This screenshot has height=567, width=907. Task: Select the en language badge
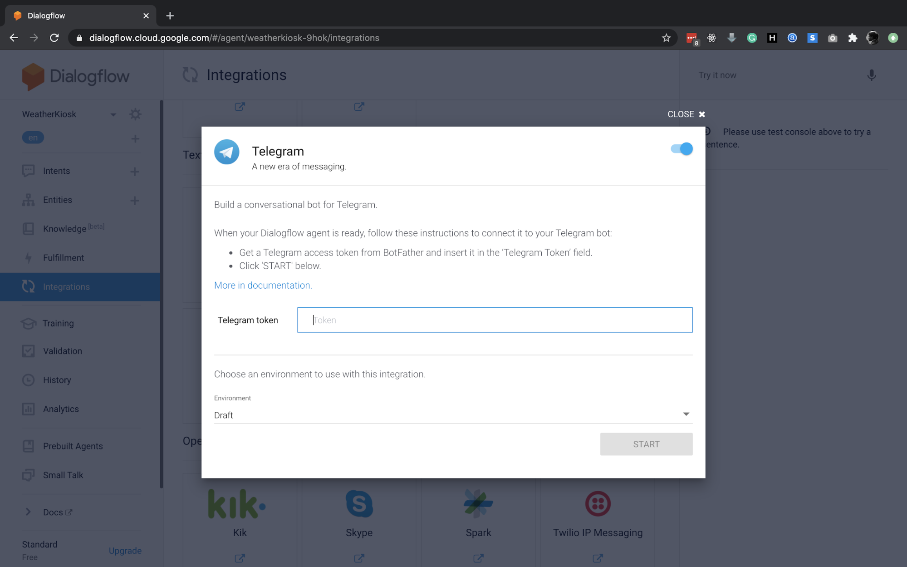[x=33, y=138]
